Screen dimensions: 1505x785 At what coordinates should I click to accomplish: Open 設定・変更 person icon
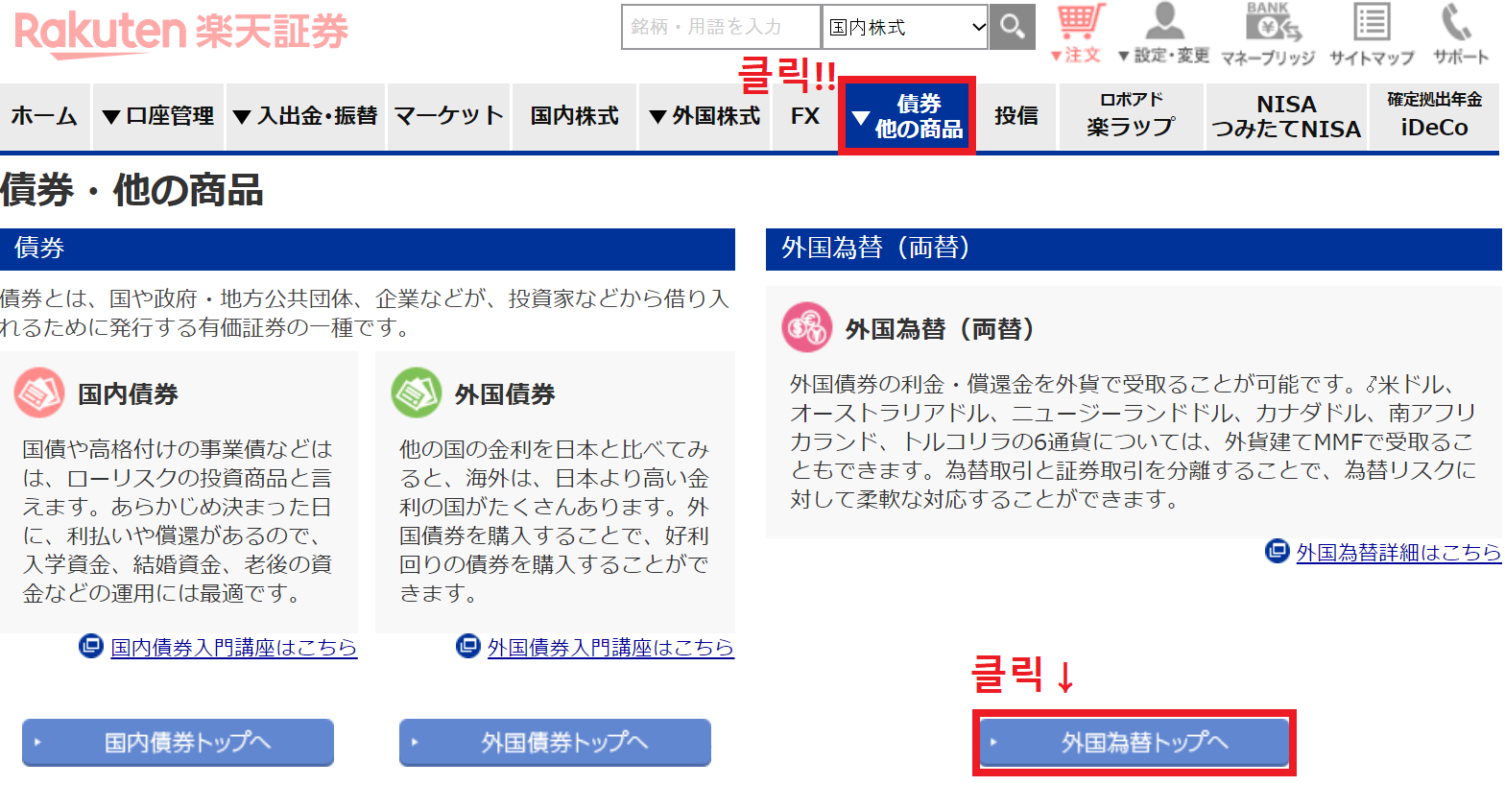coord(1163,34)
